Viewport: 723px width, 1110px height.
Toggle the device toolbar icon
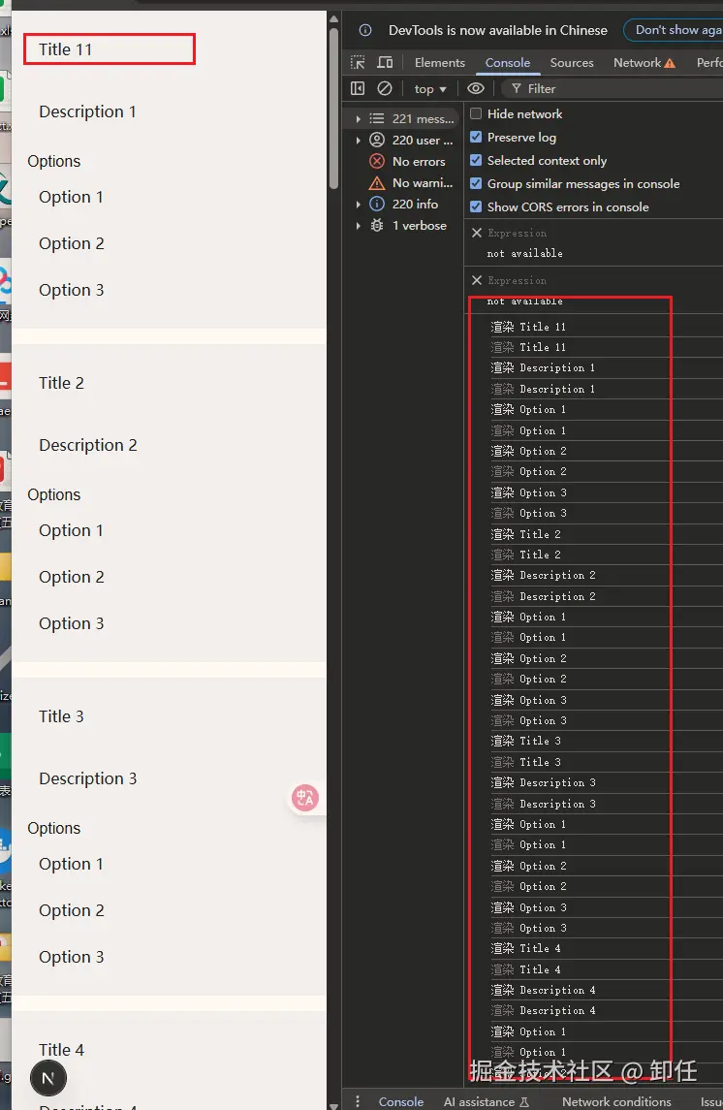[x=385, y=63]
